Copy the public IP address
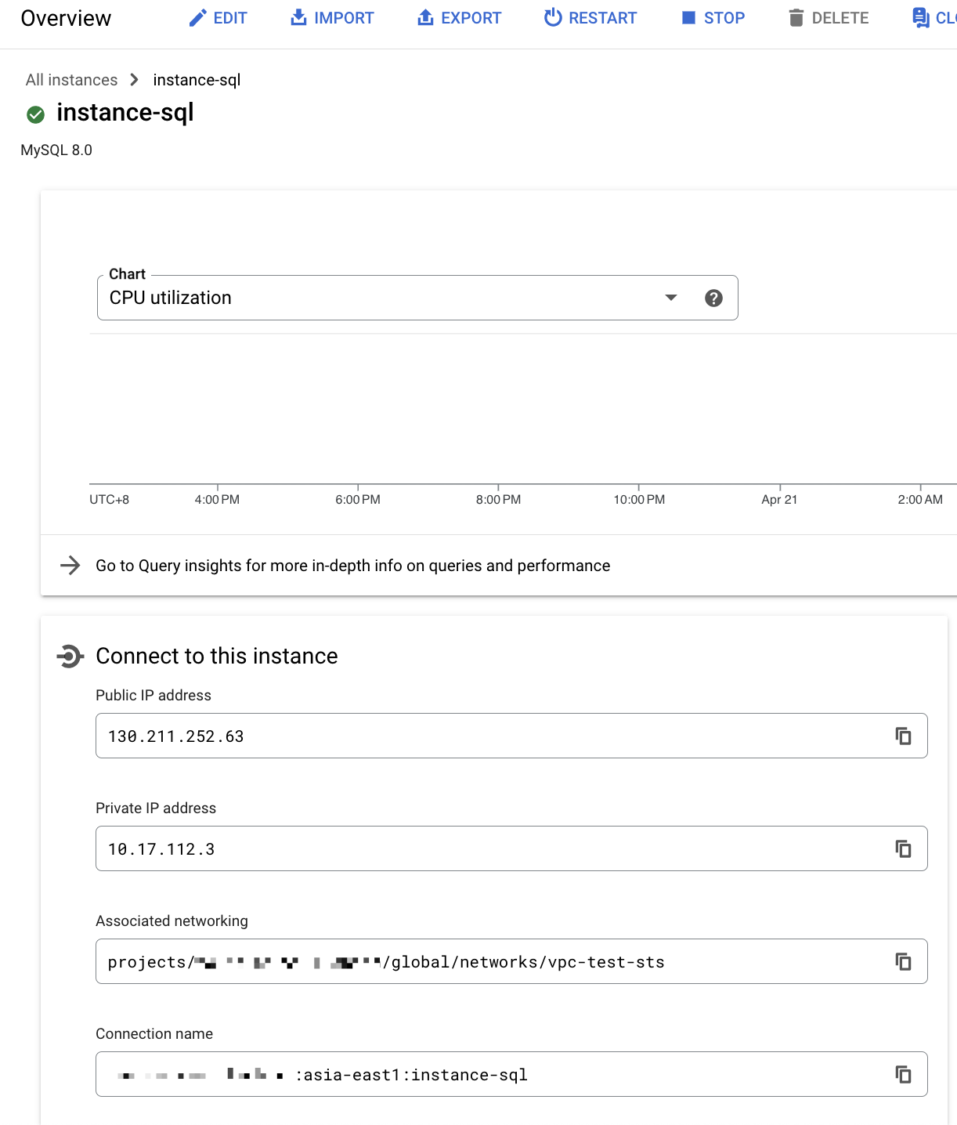957x1125 pixels. coord(903,736)
